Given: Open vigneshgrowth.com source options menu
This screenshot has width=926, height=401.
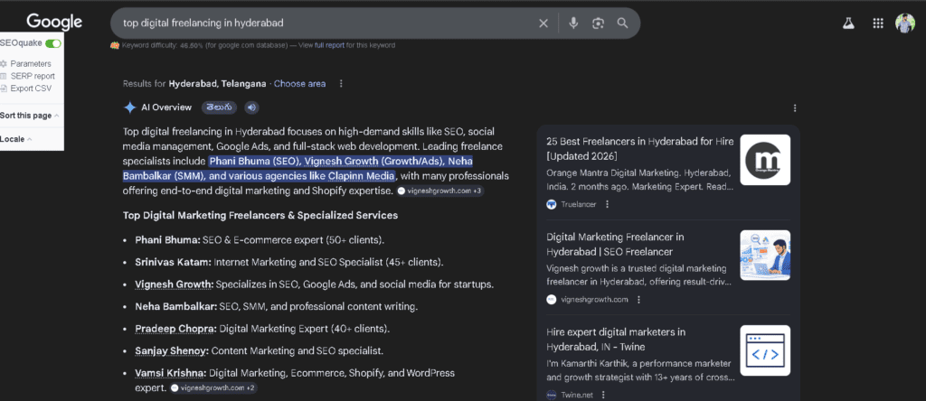Looking at the screenshot, I should pos(638,300).
